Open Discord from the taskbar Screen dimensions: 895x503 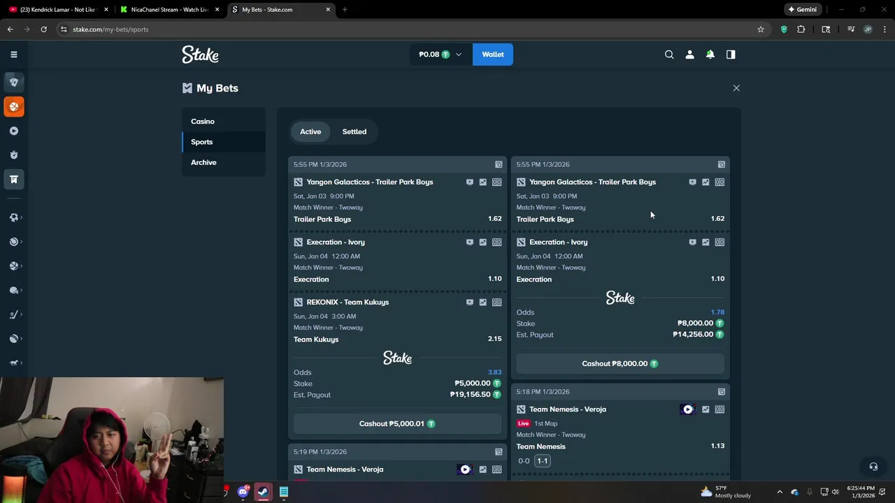243,492
